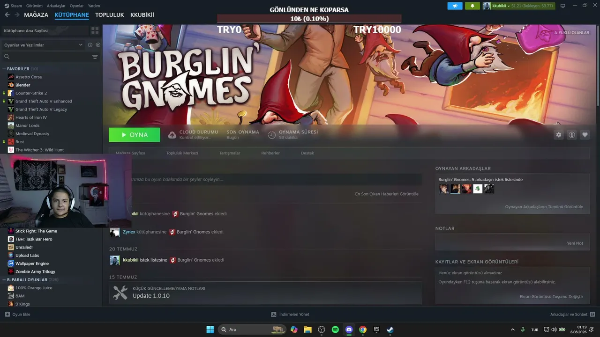Select Rust in the library list

coord(20,142)
